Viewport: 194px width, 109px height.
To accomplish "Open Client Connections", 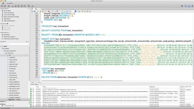I will click(9, 13).
